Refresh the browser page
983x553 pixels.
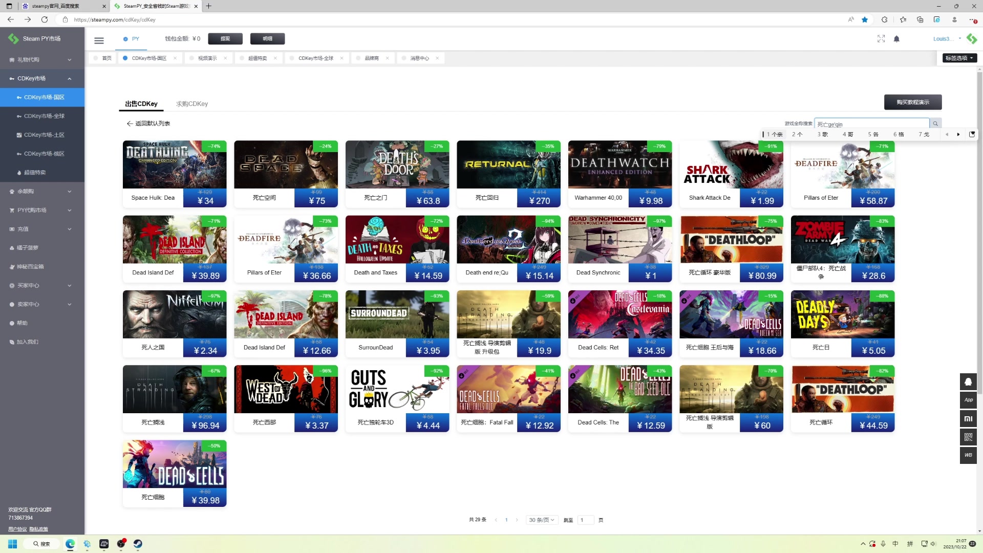(45, 19)
